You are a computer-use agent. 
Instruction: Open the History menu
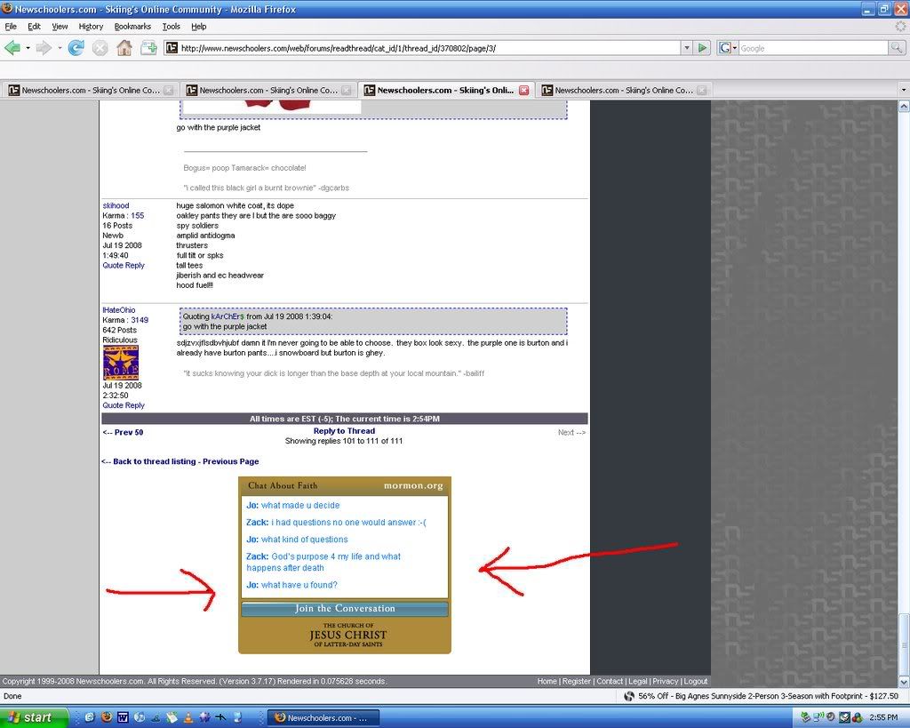pos(91,27)
